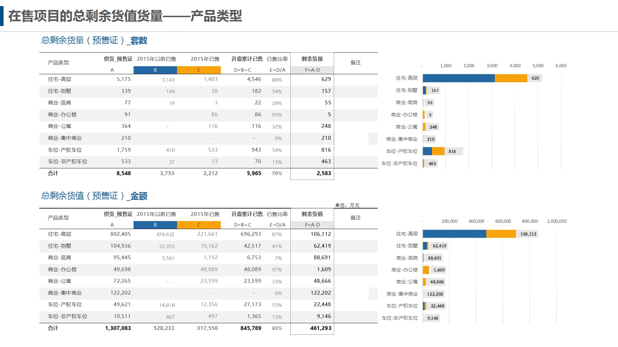Screen dimensions: 618x347
Task: Click sold ratio 88% in units table
Action: tap(277, 80)
